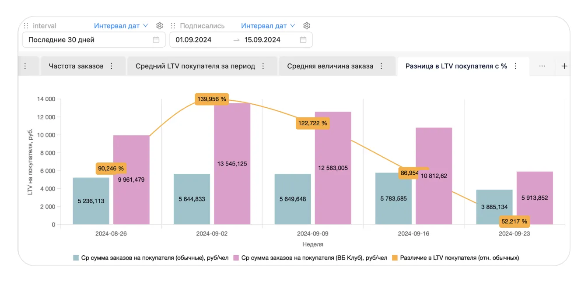The height and width of the screenshot is (282, 588).
Task: Show more tabs via the ellipsis button
Action: point(542,66)
